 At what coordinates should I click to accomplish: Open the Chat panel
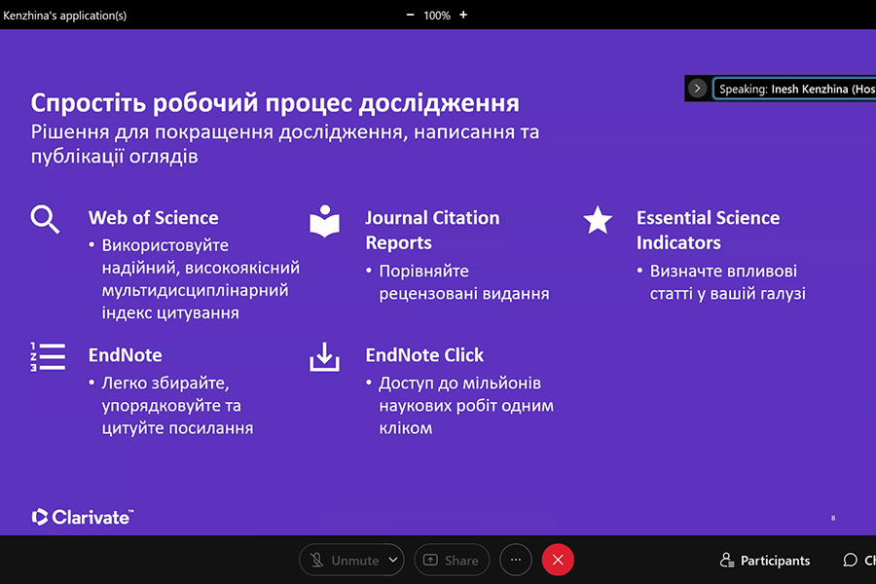pyautogui.click(x=857, y=561)
